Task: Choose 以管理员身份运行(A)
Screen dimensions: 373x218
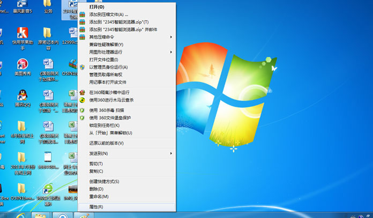Action: pyautogui.click(x=127, y=67)
